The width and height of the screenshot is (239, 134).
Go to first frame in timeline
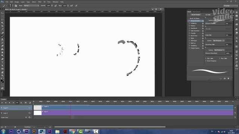(x=2, y=103)
